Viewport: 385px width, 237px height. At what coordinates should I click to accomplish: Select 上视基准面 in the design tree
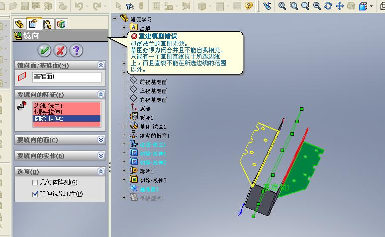click(x=153, y=91)
